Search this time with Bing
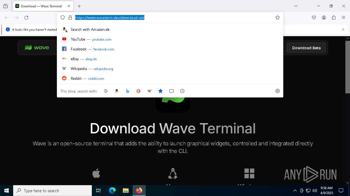 coord(128,91)
